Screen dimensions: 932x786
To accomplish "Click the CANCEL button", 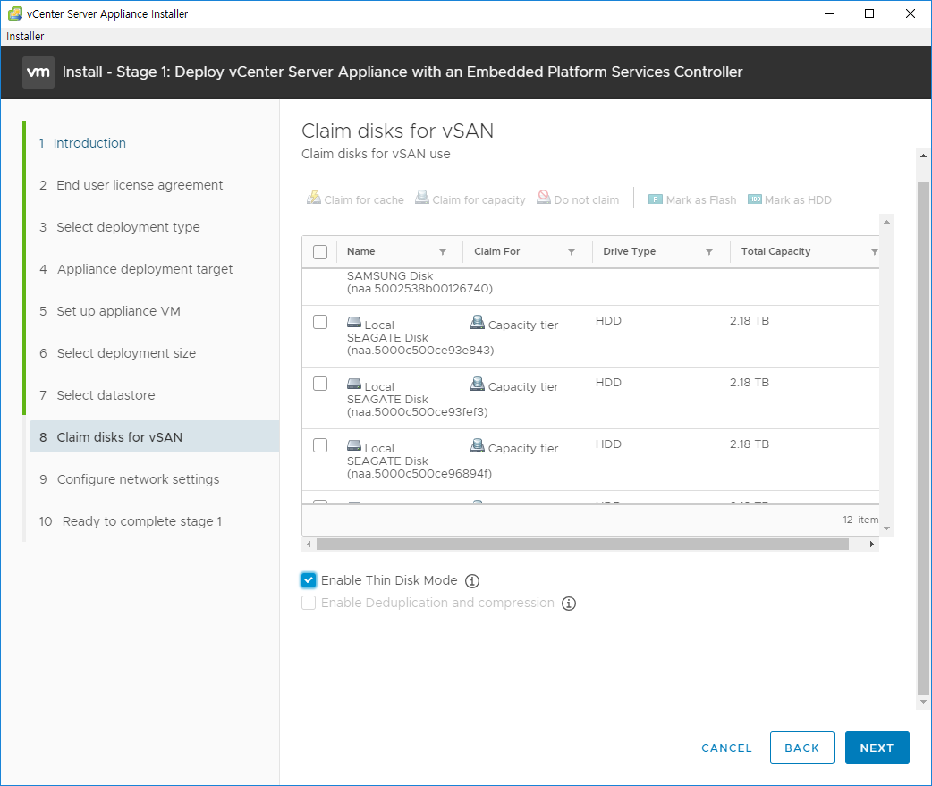I will [x=726, y=748].
